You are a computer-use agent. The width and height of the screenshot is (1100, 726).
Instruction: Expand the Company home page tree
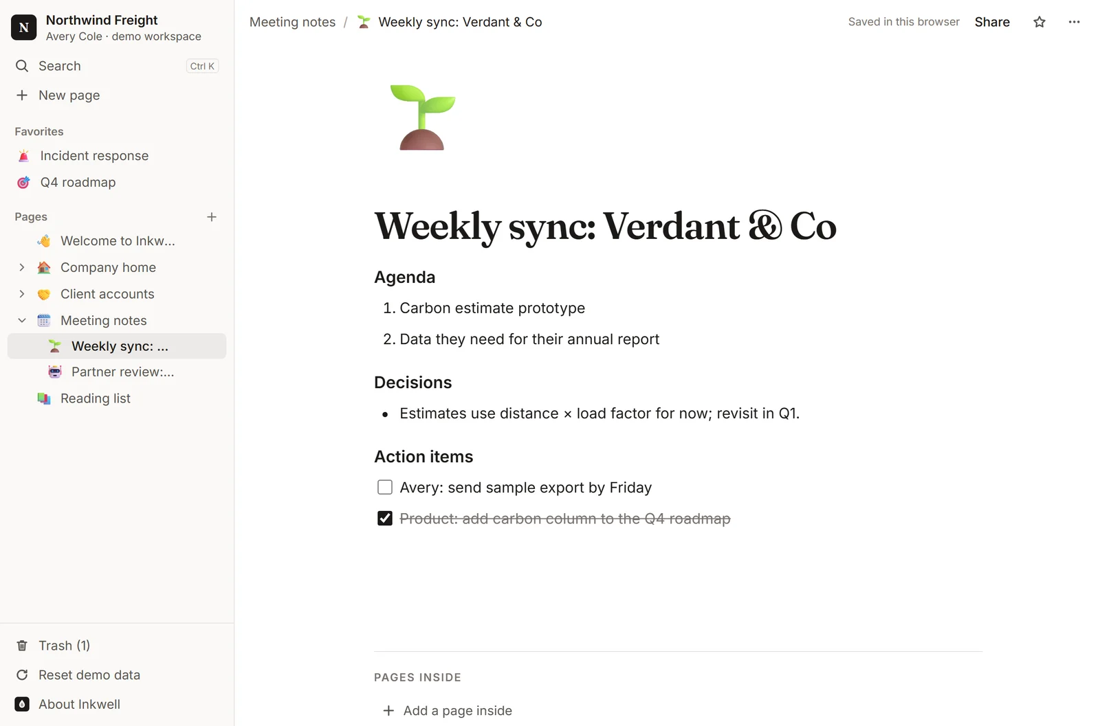(x=22, y=267)
